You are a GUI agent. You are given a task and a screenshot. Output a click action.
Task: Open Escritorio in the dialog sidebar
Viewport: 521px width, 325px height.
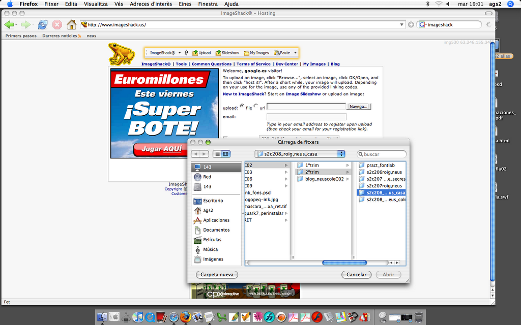(216, 201)
